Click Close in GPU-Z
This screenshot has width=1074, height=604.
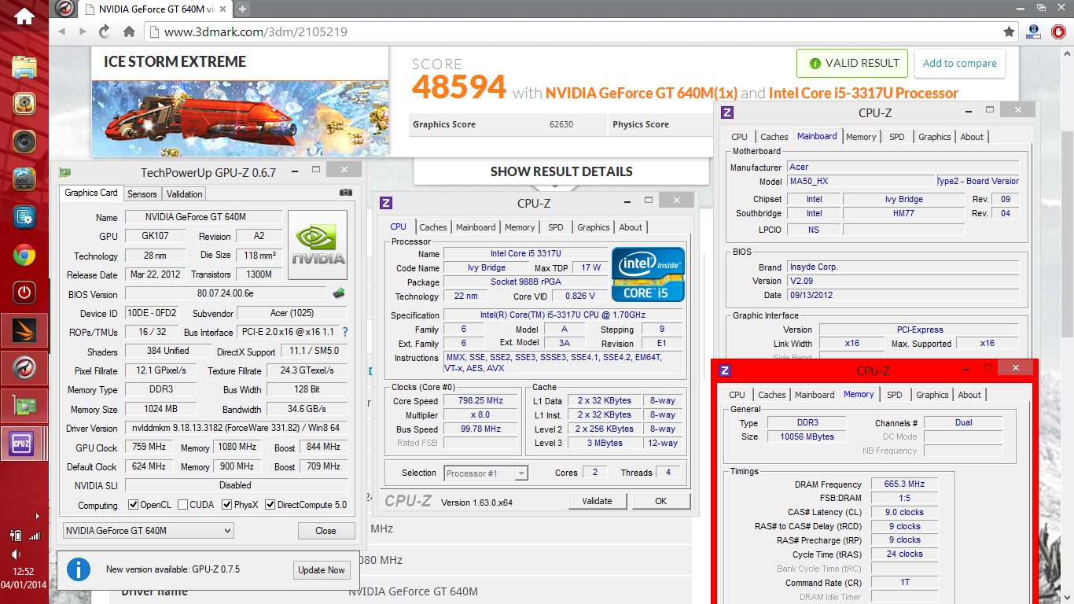point(326,531)
